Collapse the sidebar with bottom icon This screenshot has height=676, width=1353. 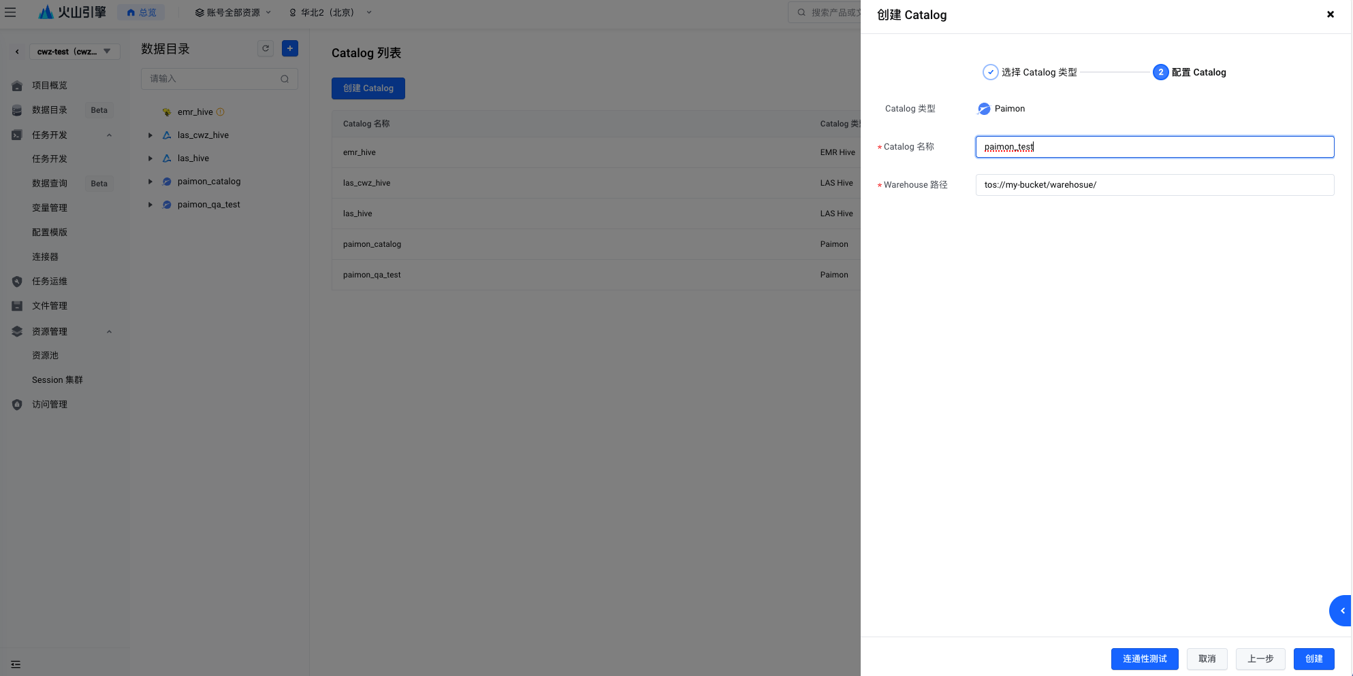click(16, 664)
